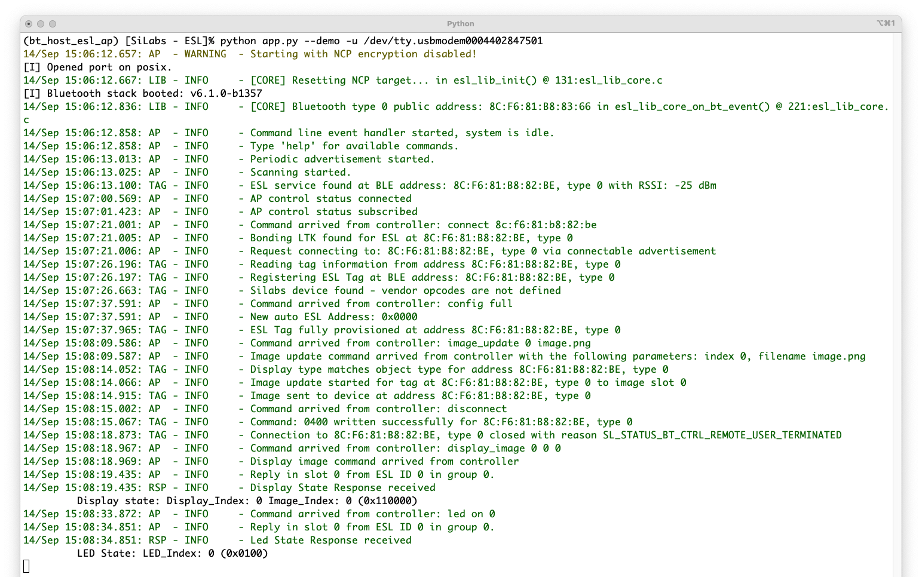Click the 'Led State Response received' message

coord(330,540)
